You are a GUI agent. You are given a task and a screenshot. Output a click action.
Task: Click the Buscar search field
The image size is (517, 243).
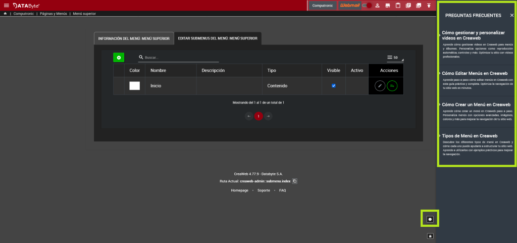pyautogui.click(x=174, y=58)
